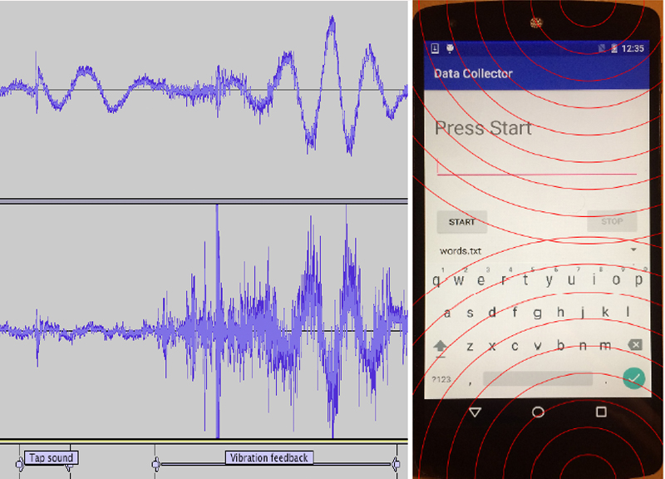Switch to symbols with the ?123 key
This screenshot has width=665, height=479.
441,379
